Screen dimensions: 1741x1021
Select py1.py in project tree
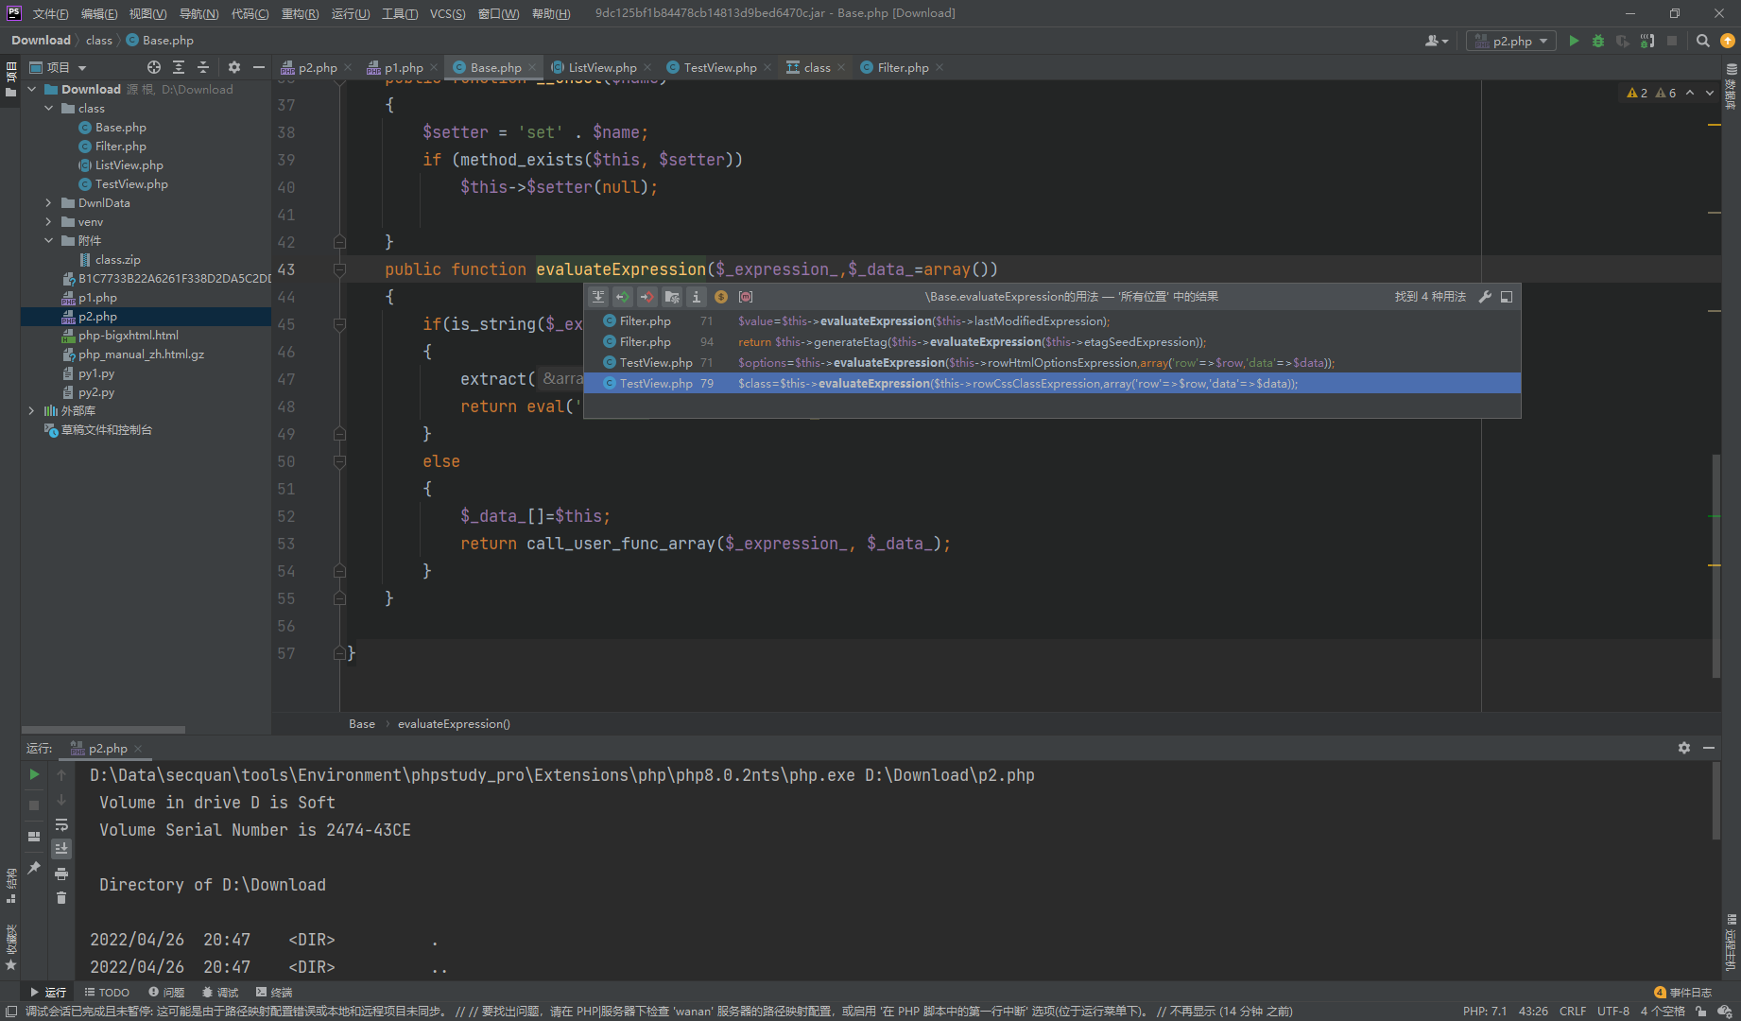pos(96,372)
